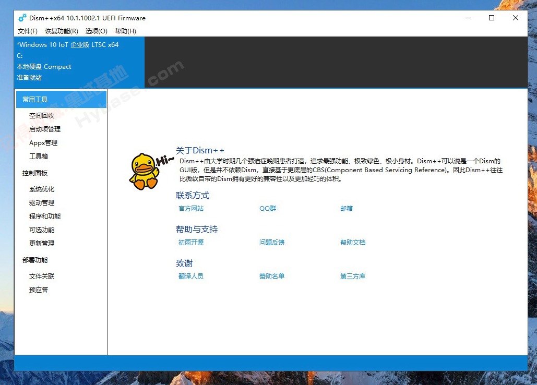Open 文件关联 in the sidebar
537x385 pixels.
(42, 276)
